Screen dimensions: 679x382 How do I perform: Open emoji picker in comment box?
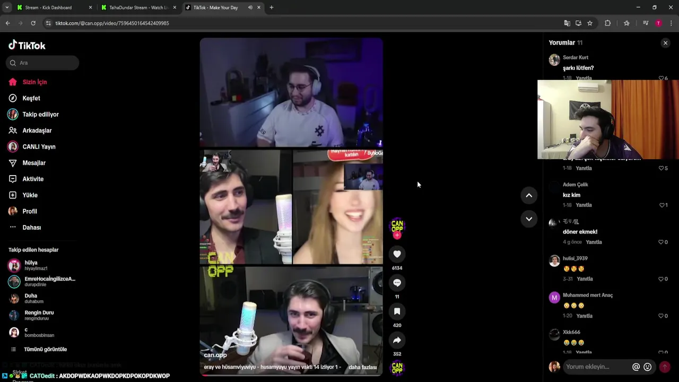point(648,367)
